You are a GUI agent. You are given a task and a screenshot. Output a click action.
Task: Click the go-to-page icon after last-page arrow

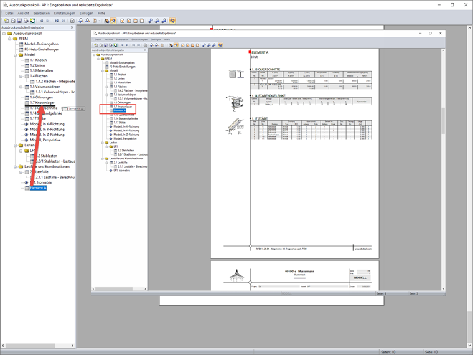coord(72,21)
